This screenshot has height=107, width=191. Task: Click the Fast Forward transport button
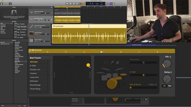click(70, 4)
